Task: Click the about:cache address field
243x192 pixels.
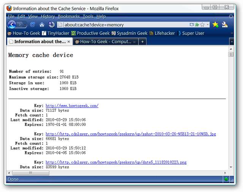Action: (x=125, y=25)
